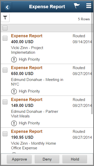Go back using the header arrow

[7, 7]
